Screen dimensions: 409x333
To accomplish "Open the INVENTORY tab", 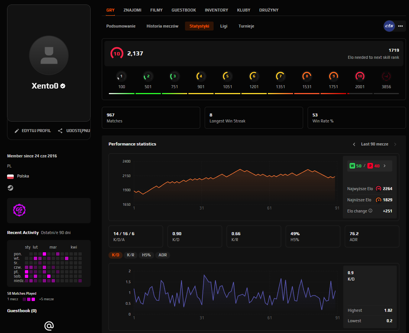I will coord(216,10).
